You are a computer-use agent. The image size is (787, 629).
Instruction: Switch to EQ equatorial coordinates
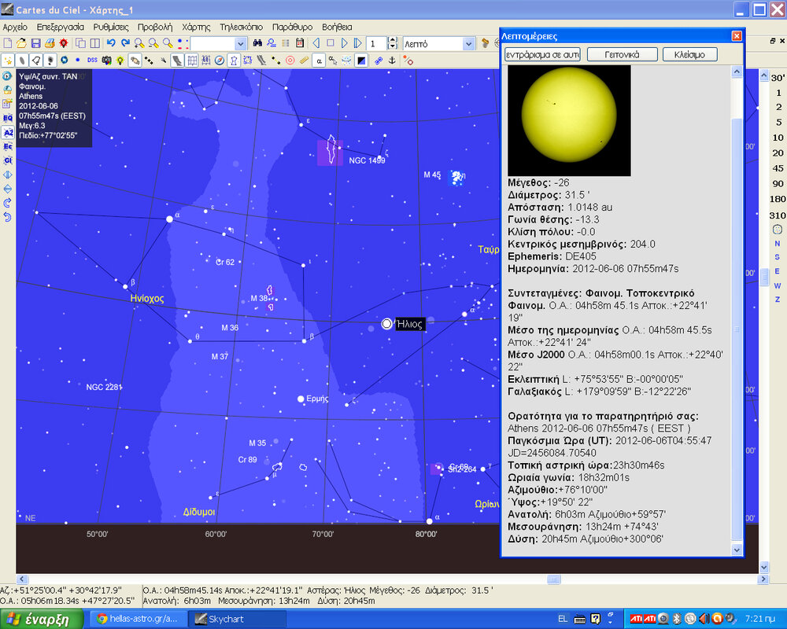click(7, 118)
